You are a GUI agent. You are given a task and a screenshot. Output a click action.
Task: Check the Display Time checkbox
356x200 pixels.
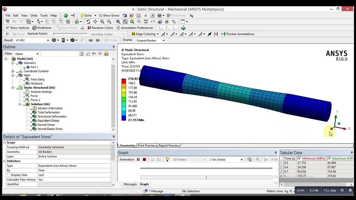point(8,175)
